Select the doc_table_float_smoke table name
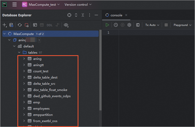 tap(50, 90)
